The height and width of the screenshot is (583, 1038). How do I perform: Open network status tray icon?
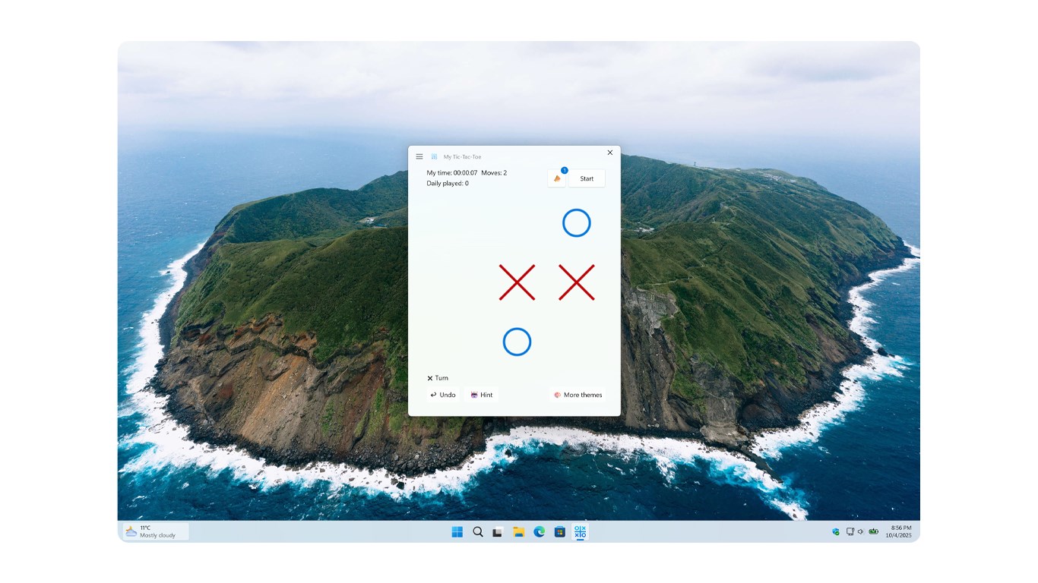(x=850, y=532)
